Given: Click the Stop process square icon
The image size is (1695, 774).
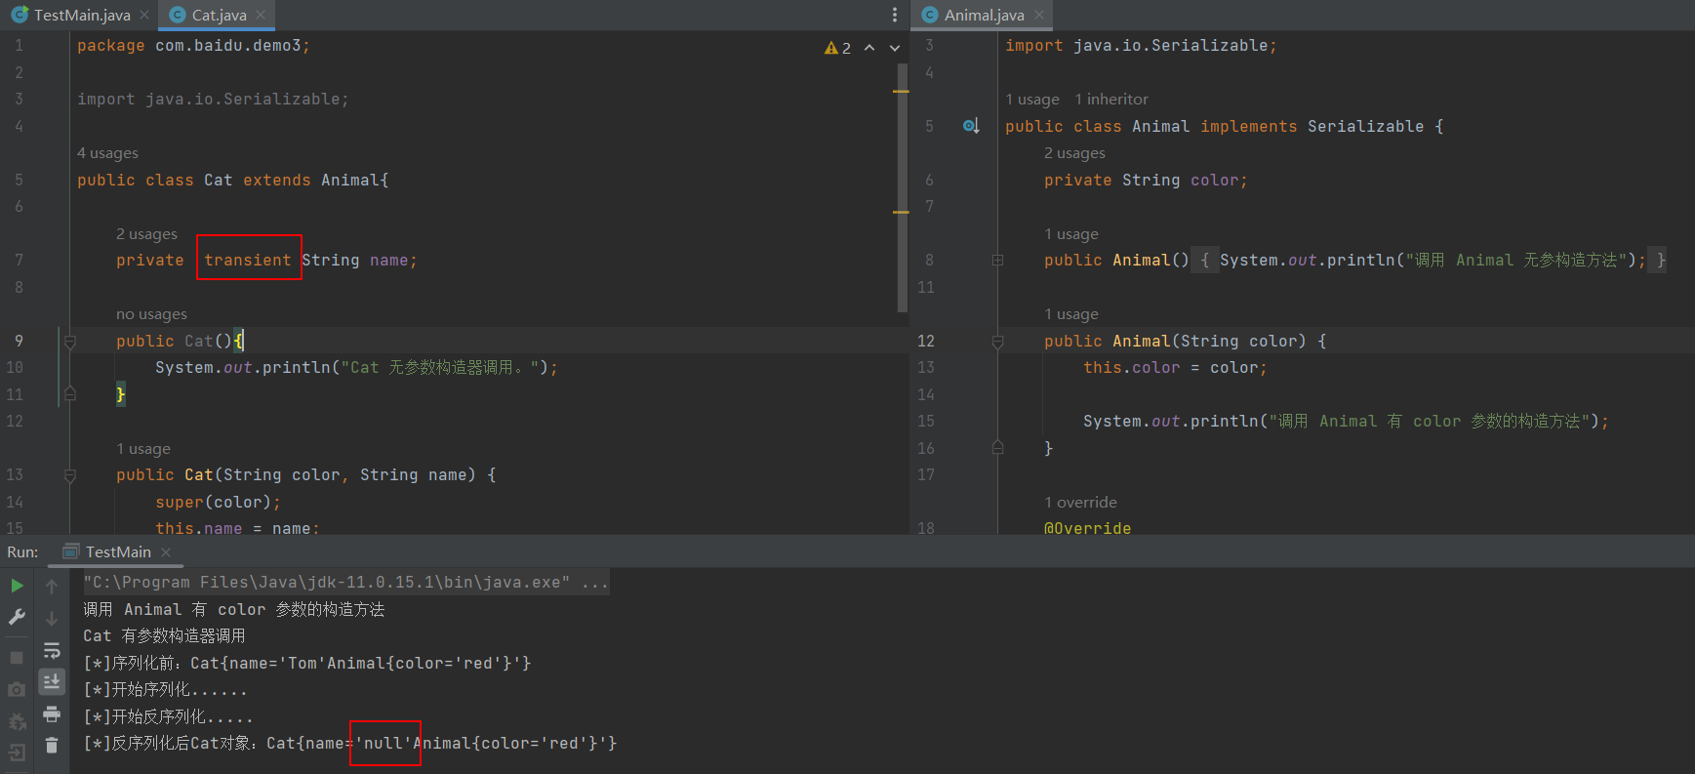Looking at the screenshot, I should tap(17, 658).
